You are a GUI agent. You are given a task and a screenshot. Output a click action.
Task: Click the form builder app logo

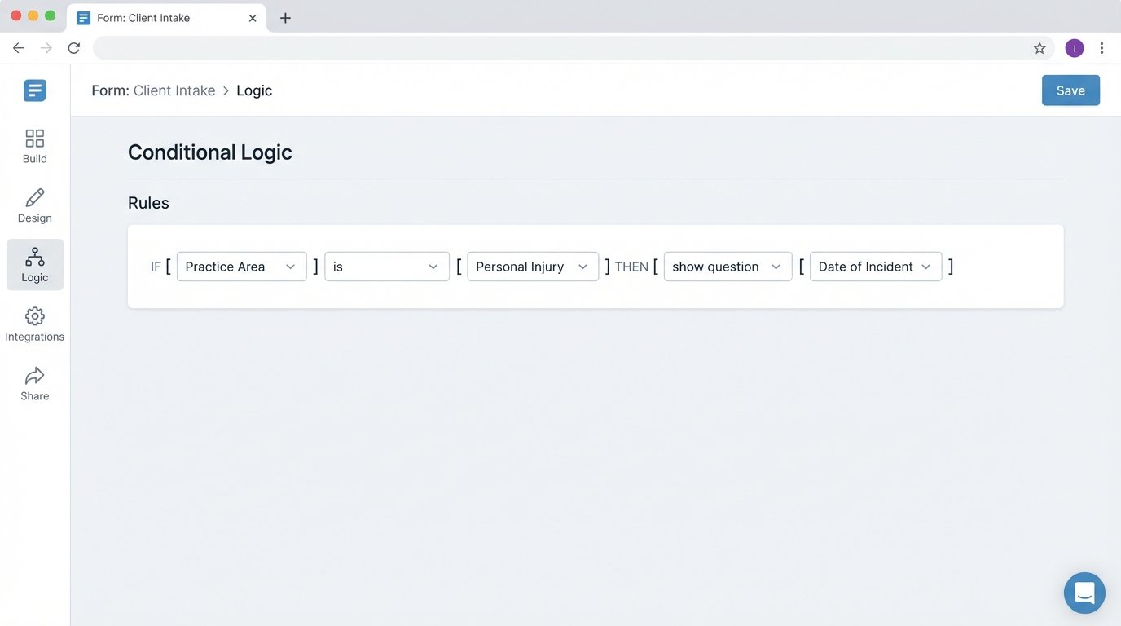pyautogui.click(x=34, y=90)
